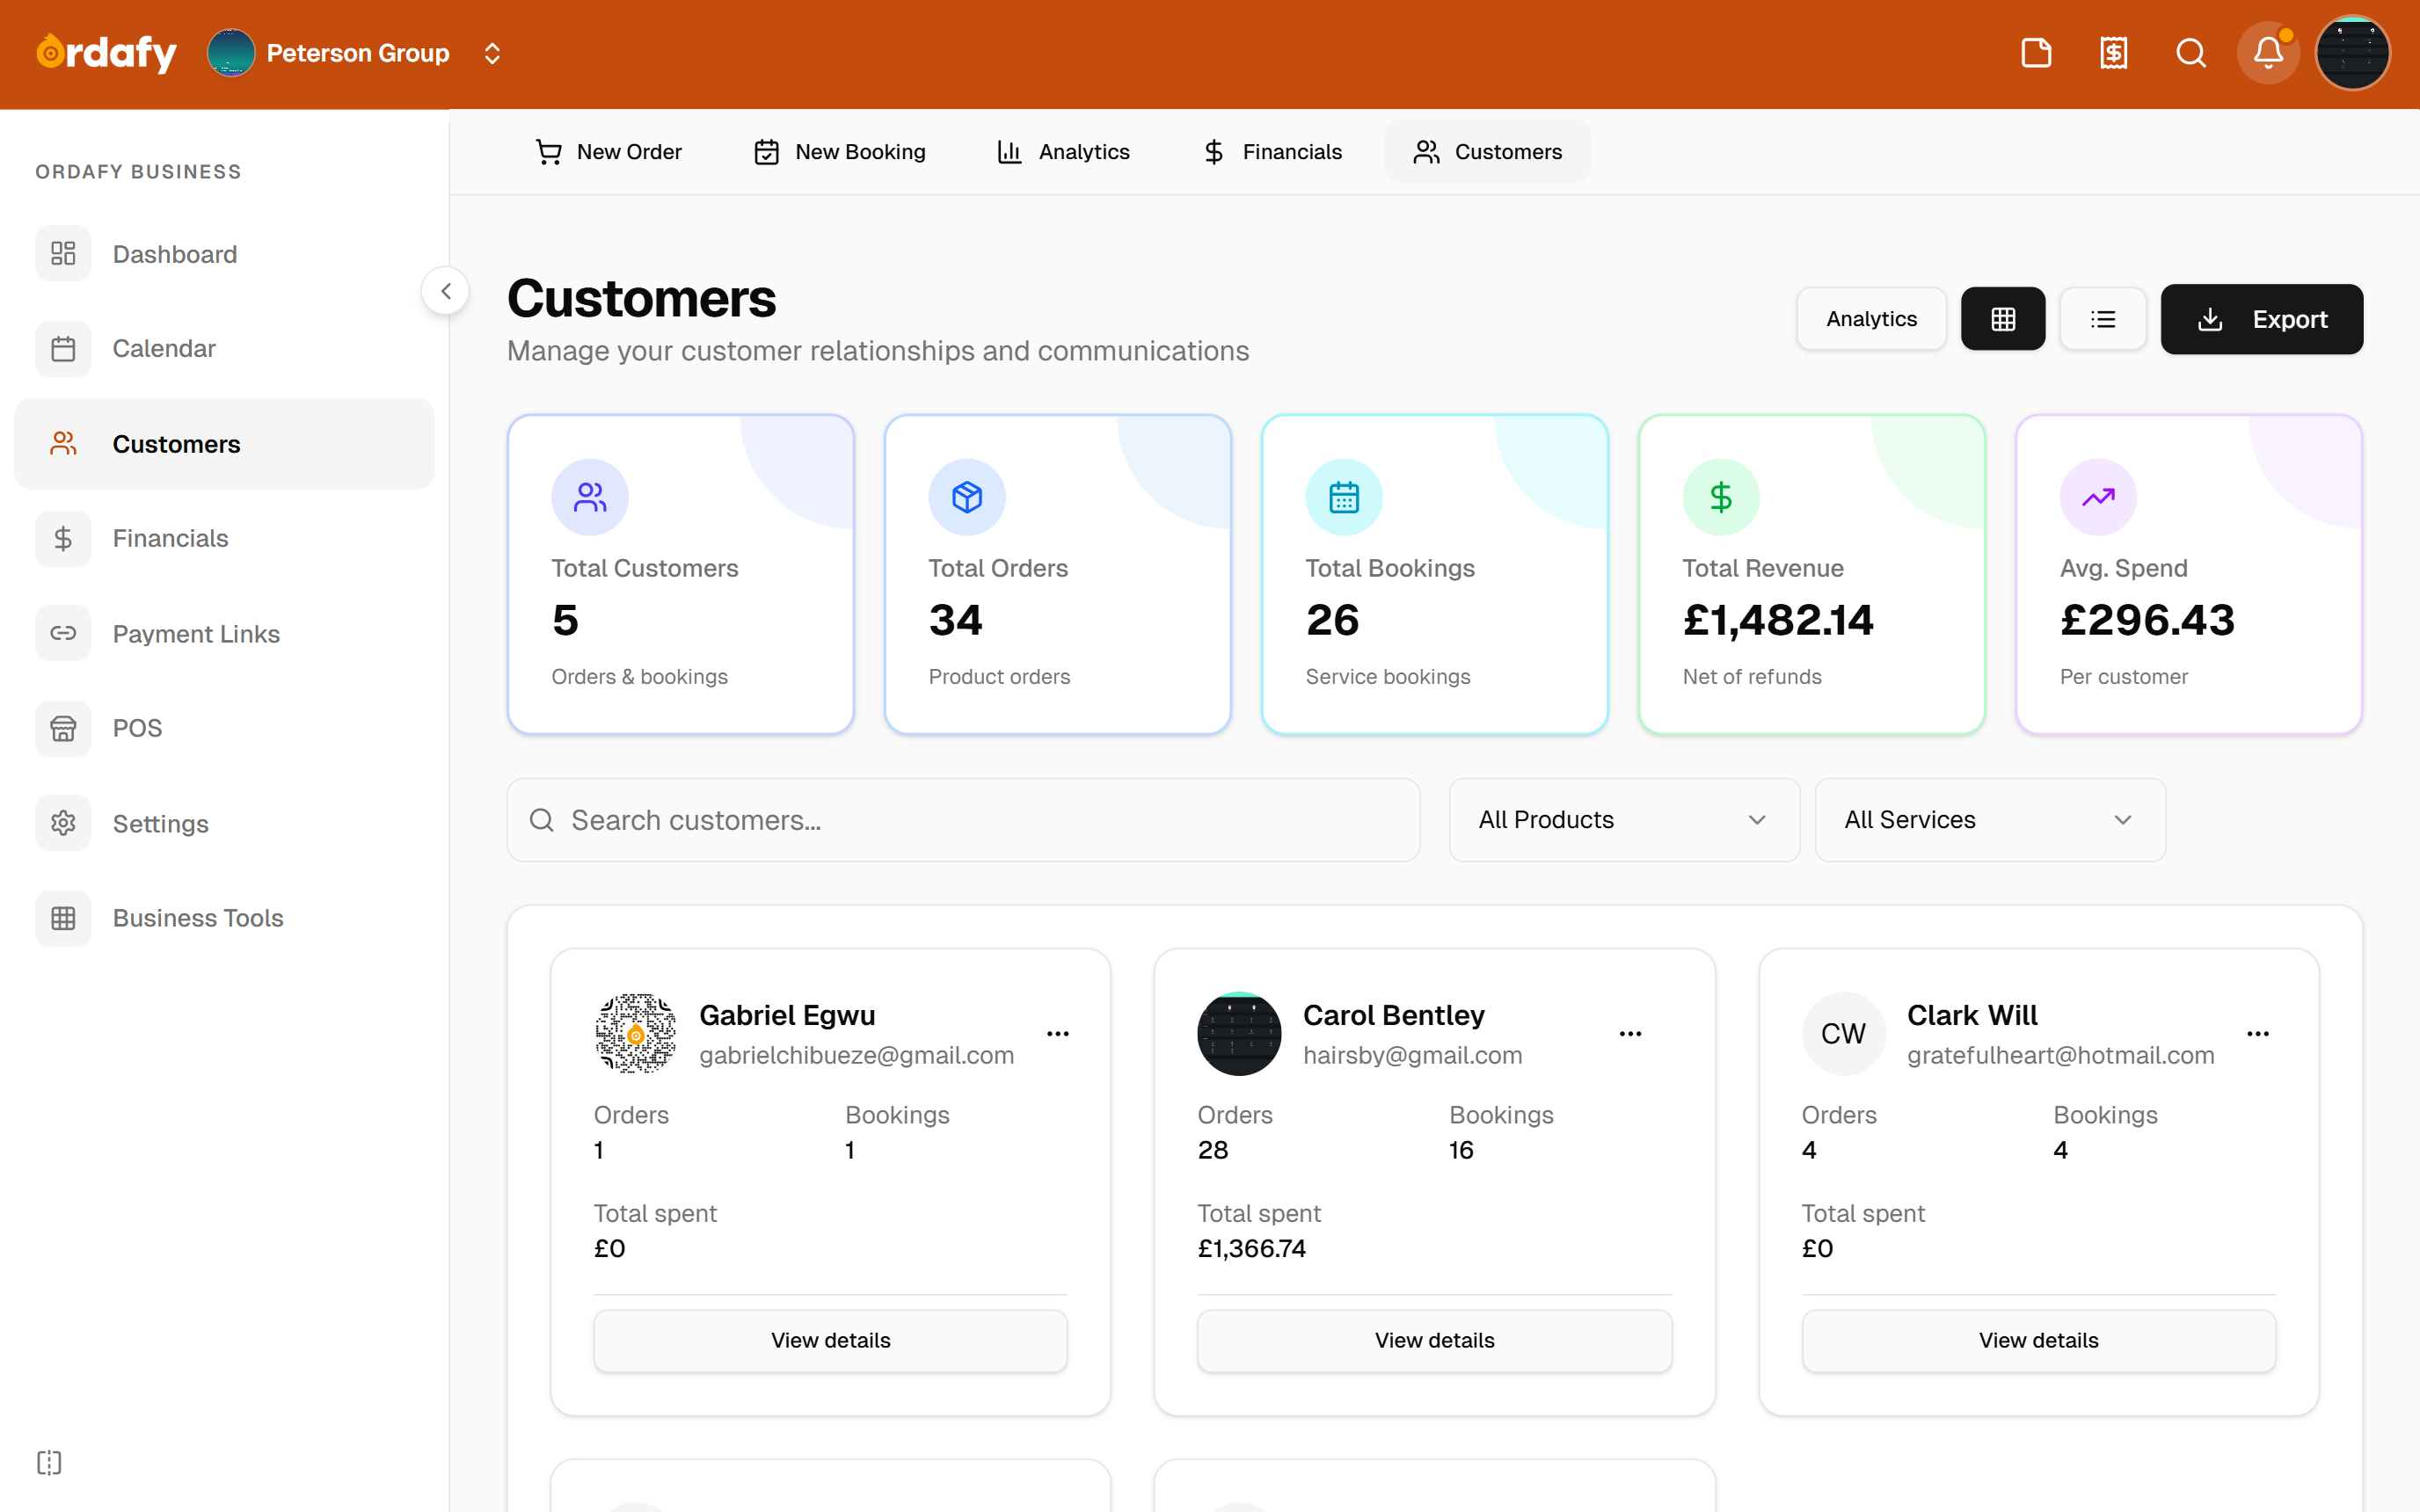Open Calendar in the sidebar
The height and width of the screenshot is (1512, 2420).
(x=224, y=348)
